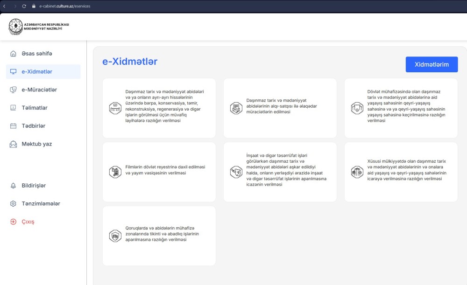Click the Məktub yaz envelope icon
This screenshot has height=285, width=467.
pos(13,144)
